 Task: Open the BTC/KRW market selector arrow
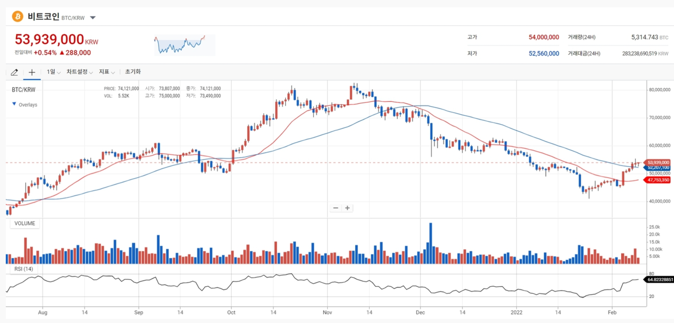(x=93, y=18)
